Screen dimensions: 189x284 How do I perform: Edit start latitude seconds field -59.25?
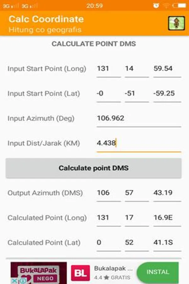(167, 93)
